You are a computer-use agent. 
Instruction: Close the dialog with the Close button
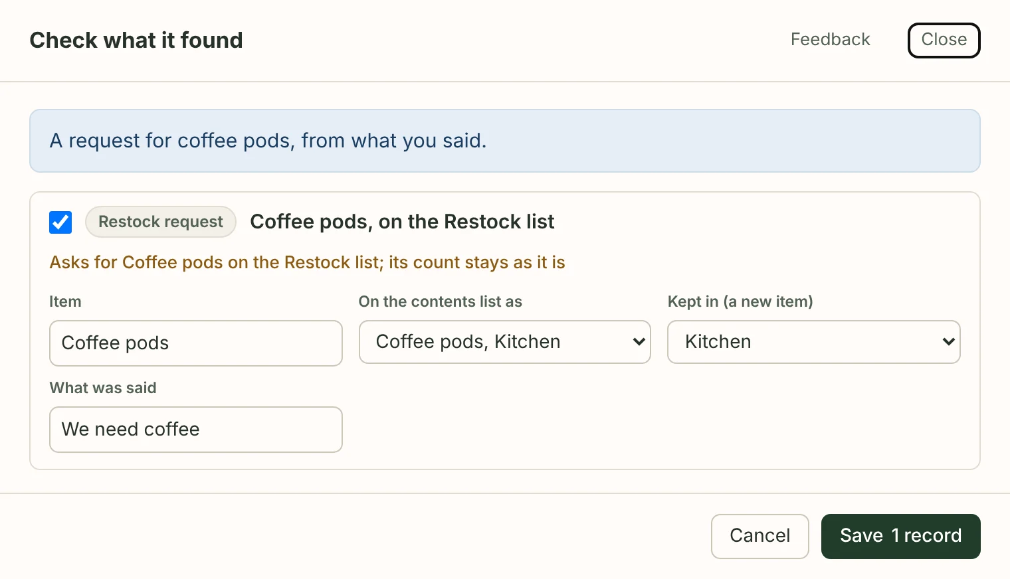point(944,41)
